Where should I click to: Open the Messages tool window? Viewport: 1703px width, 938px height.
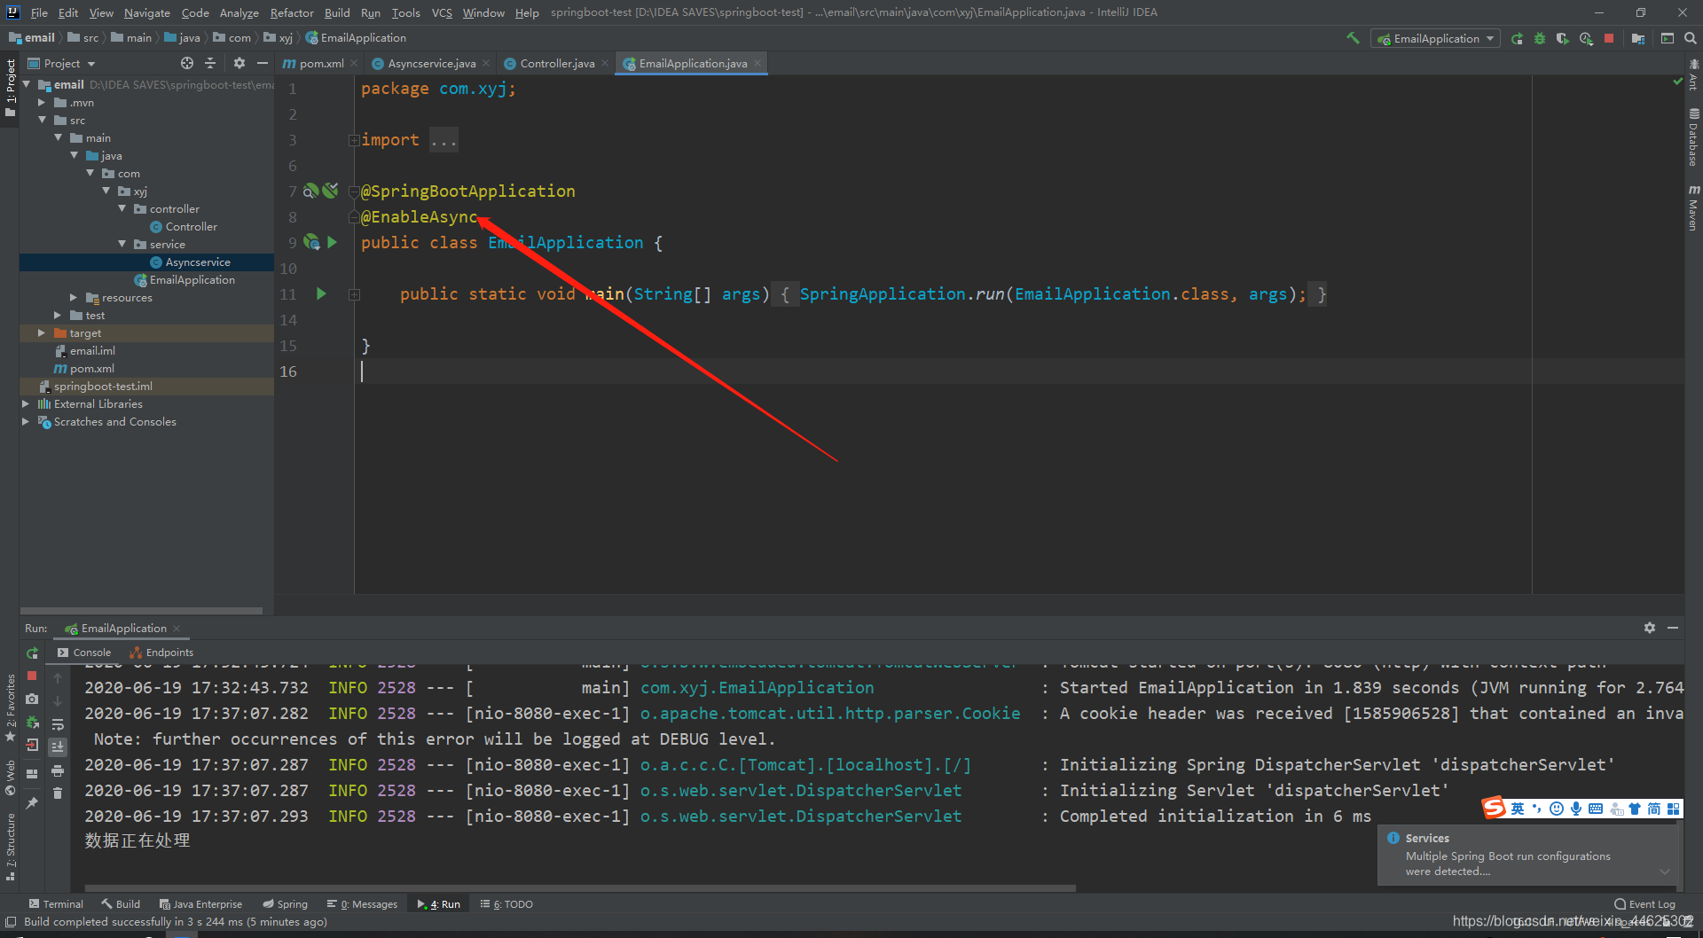362,904
